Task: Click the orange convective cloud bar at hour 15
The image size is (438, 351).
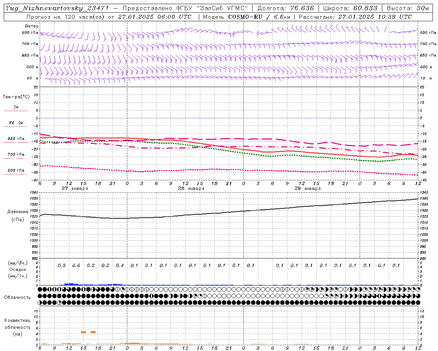Action: (x=83, y=332)
